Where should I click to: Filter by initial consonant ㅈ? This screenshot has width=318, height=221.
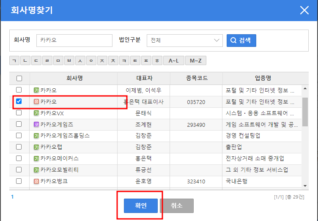coord(102,60)
